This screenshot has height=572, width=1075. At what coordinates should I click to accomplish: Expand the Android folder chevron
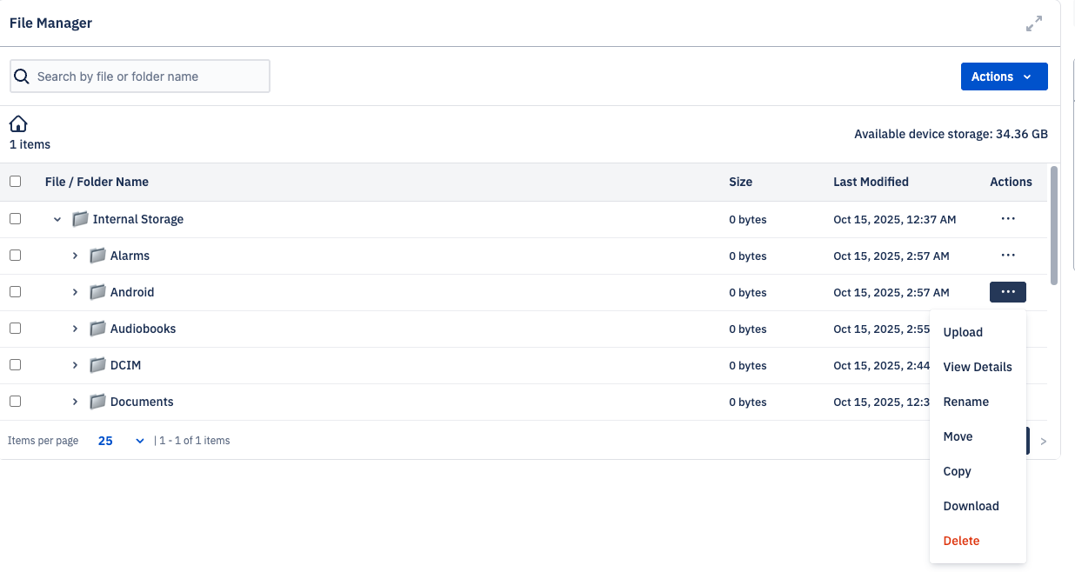(75, 292)
